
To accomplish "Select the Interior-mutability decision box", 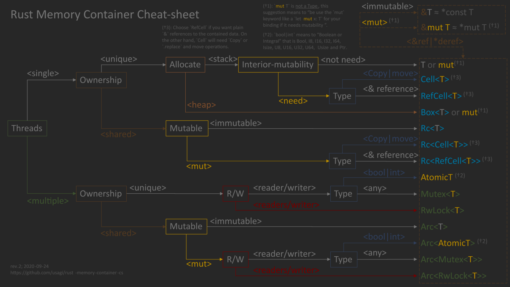I will point(278,65).
